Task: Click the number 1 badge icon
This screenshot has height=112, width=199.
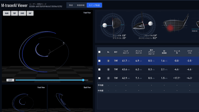Action: tap(108, 78)
